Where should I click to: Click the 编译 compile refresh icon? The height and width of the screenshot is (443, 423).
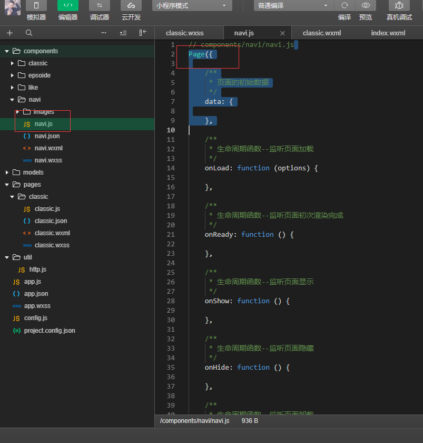click(345, 5)
